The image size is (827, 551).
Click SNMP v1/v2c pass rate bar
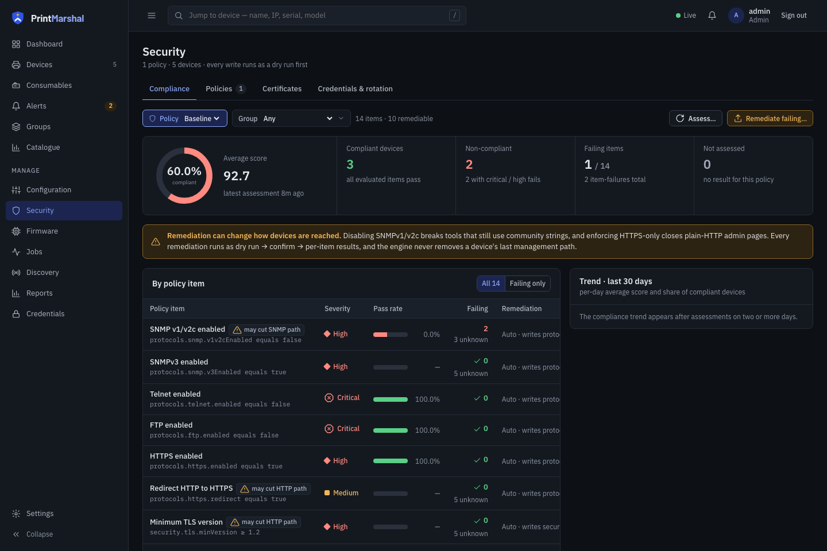391,335
